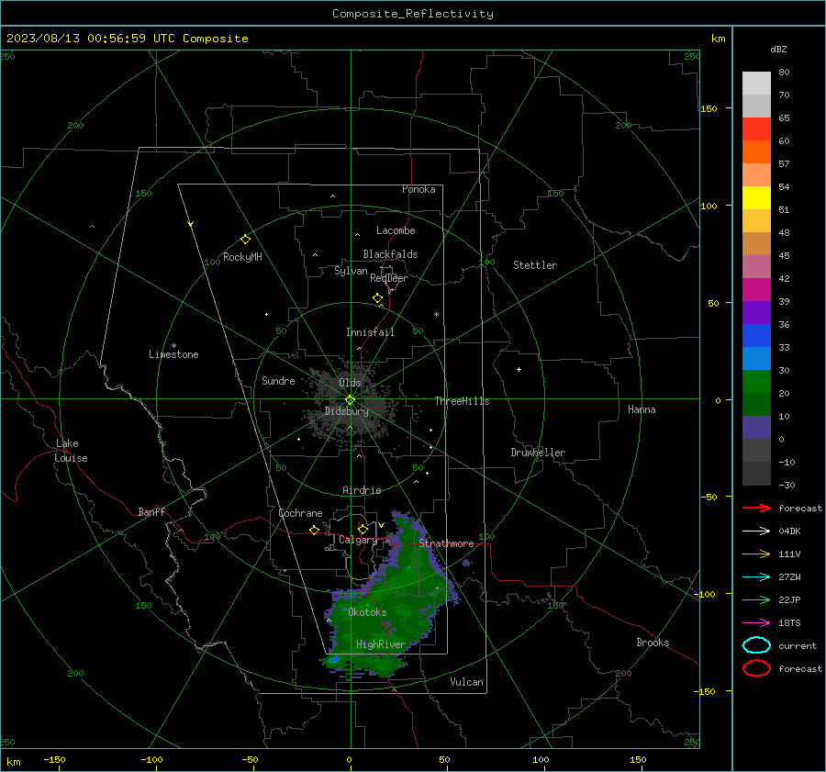Click the red forecast ellipse icon
This screenshot has width=826, height=772.
(x=756, y=668)
